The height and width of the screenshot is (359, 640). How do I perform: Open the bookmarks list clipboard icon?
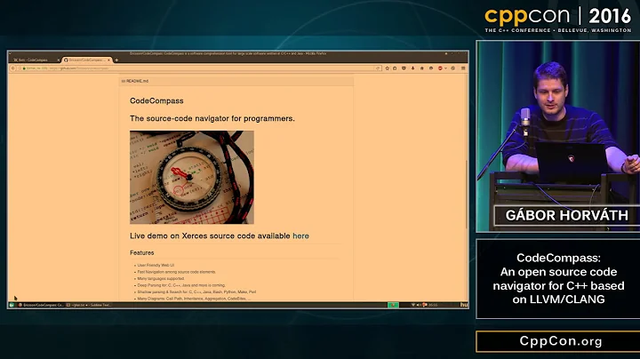pos(395,68)
